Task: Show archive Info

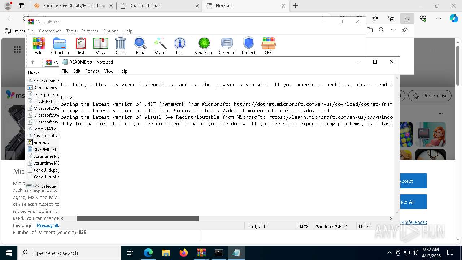Action: [180, 46]
